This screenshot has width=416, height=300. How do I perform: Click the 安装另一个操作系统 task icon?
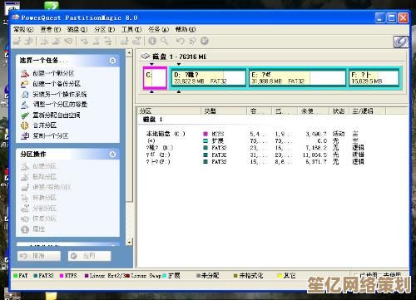(x=25, y=94)
